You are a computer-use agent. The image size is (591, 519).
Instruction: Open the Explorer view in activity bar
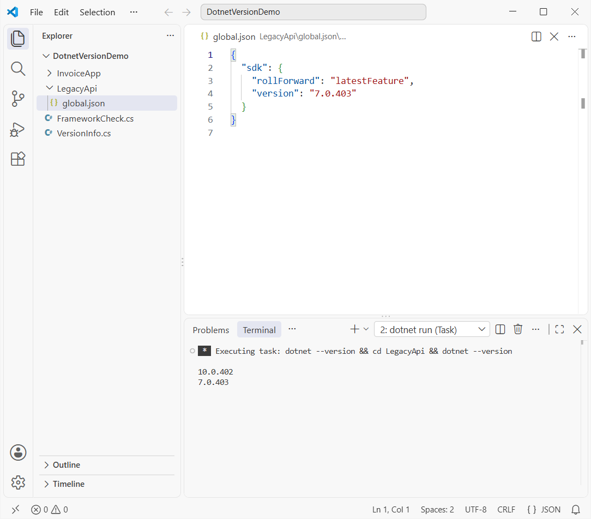click(17, 39)
